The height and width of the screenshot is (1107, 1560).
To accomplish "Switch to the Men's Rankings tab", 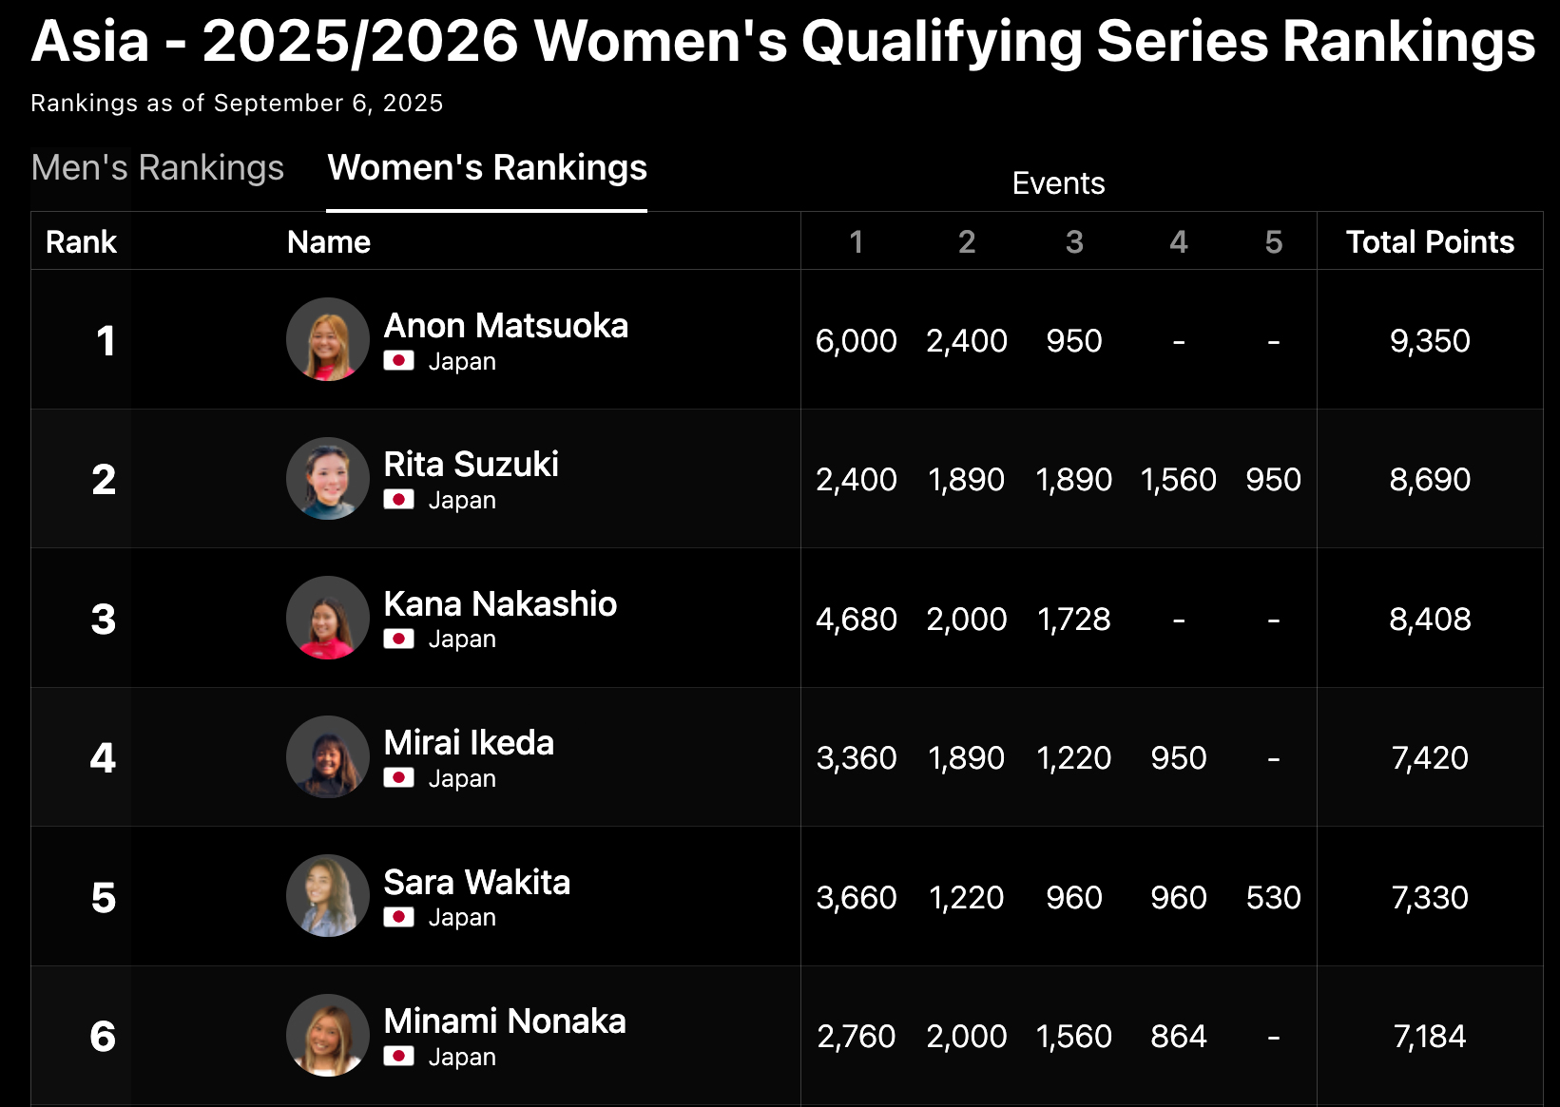I will pos(158,168).
